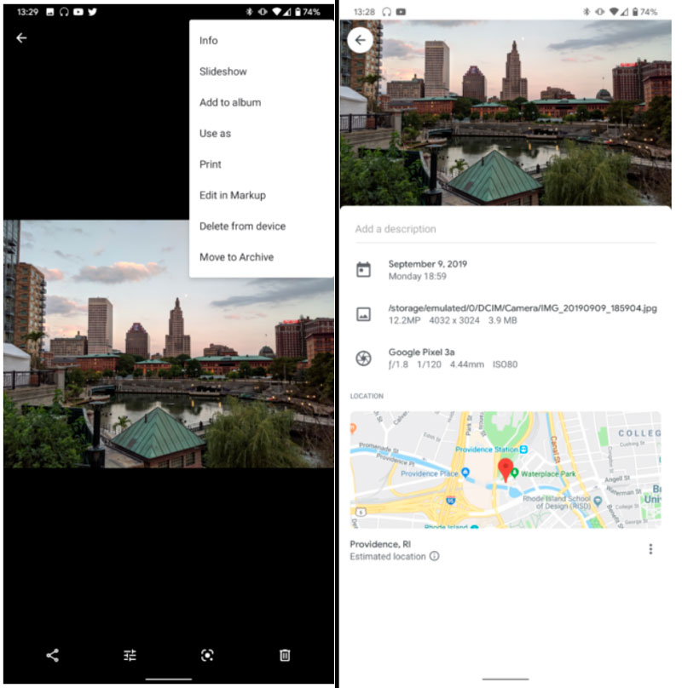Tap the September 9, 2019 date
682x688 pixels.
coord(428,264)
